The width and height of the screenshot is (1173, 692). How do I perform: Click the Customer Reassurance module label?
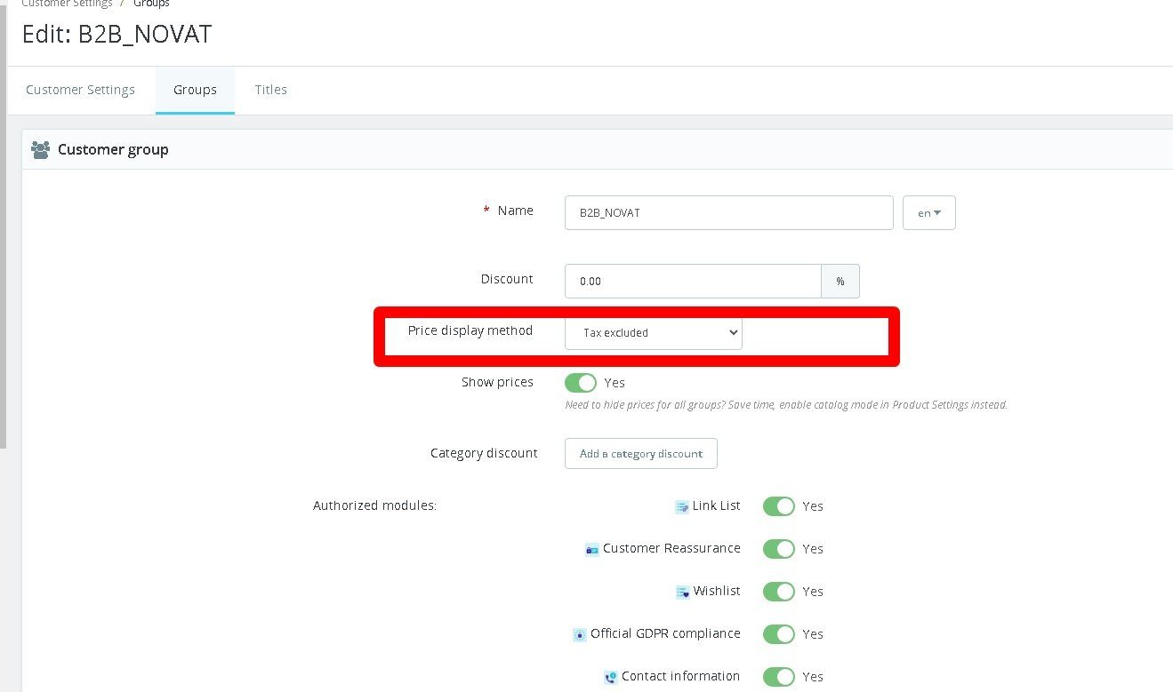pos(671,548)
